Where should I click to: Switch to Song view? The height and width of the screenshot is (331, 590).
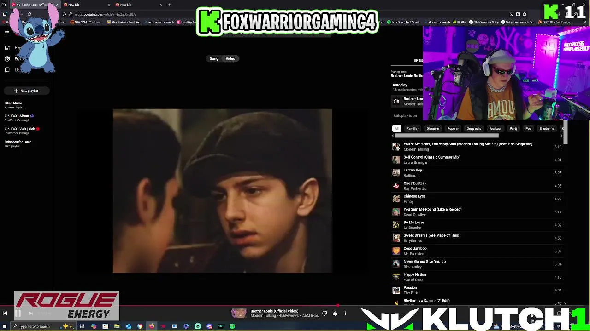(214, 58)
